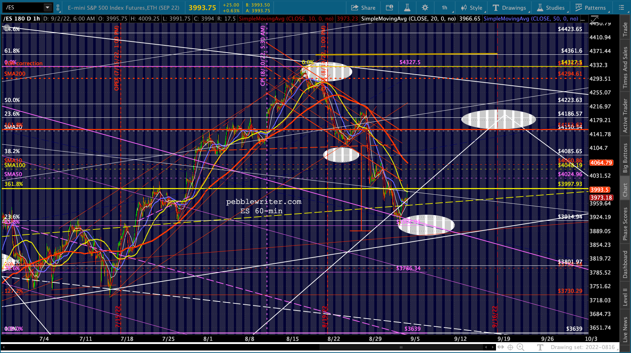This screenshot has width=631, height=353.
Task: Click the Studies flask icon
Action: (x=540, y=8)
